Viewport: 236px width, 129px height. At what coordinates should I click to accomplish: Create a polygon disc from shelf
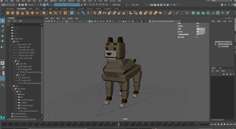pos(37,13)
